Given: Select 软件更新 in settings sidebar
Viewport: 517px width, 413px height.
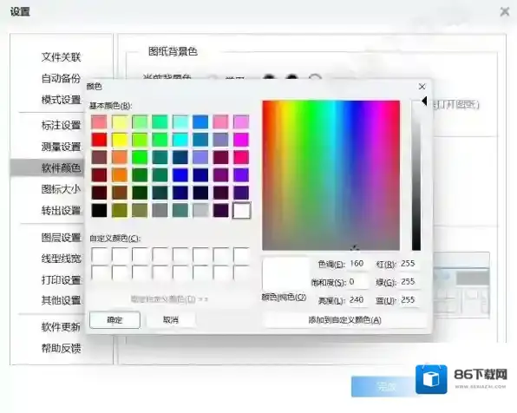Looking at the screenshot, I should tap(61, 327).
